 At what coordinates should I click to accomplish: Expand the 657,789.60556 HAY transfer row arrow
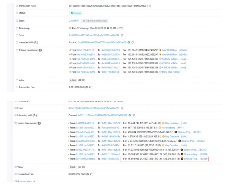click(69, 128)
